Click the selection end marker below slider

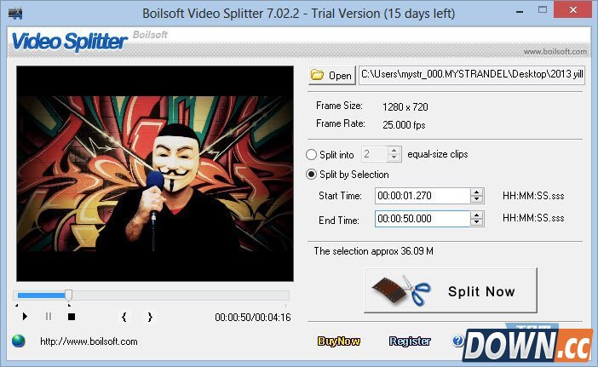click(69, 305)
